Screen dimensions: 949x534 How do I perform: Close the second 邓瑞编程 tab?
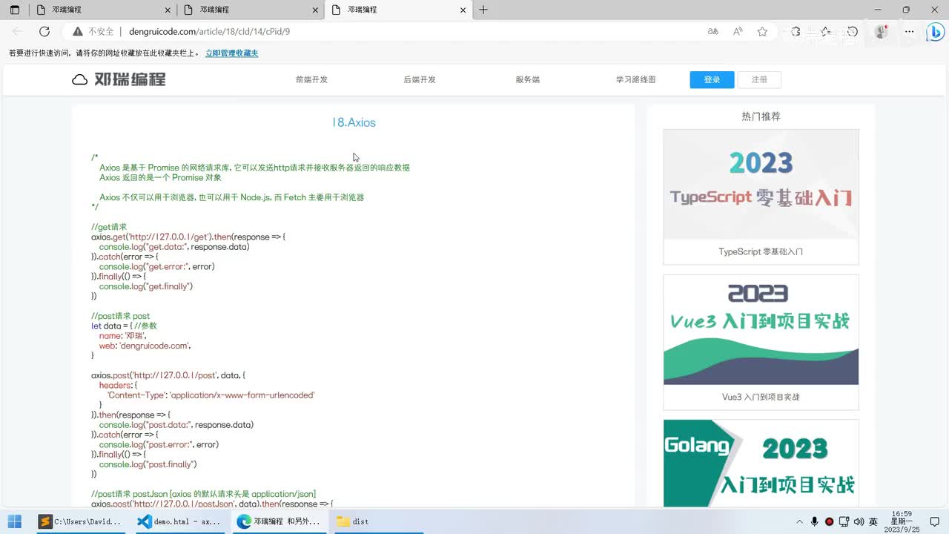(316, 10)
